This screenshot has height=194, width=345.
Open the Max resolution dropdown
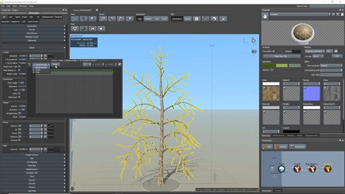click(x=331, y=66)
